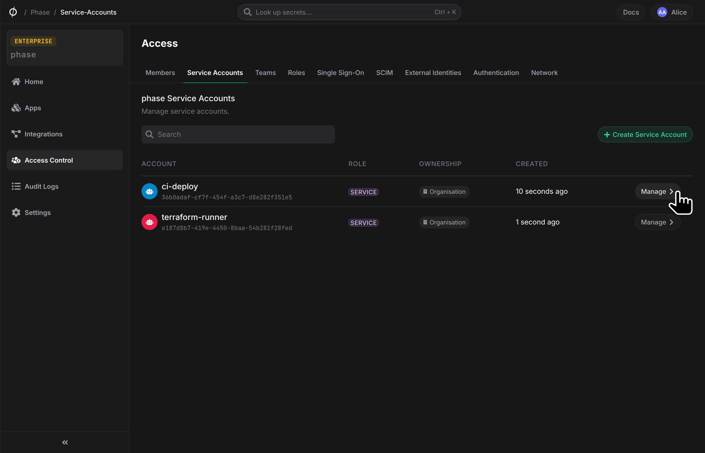Click the Organisation badge for terraform-runner
The height and width of the screenshot is (453, 705).
444,222
